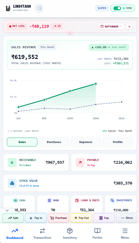Screen dimensions: 139x243
Task: Click the Investments coins icon
Action: (112, 200)
